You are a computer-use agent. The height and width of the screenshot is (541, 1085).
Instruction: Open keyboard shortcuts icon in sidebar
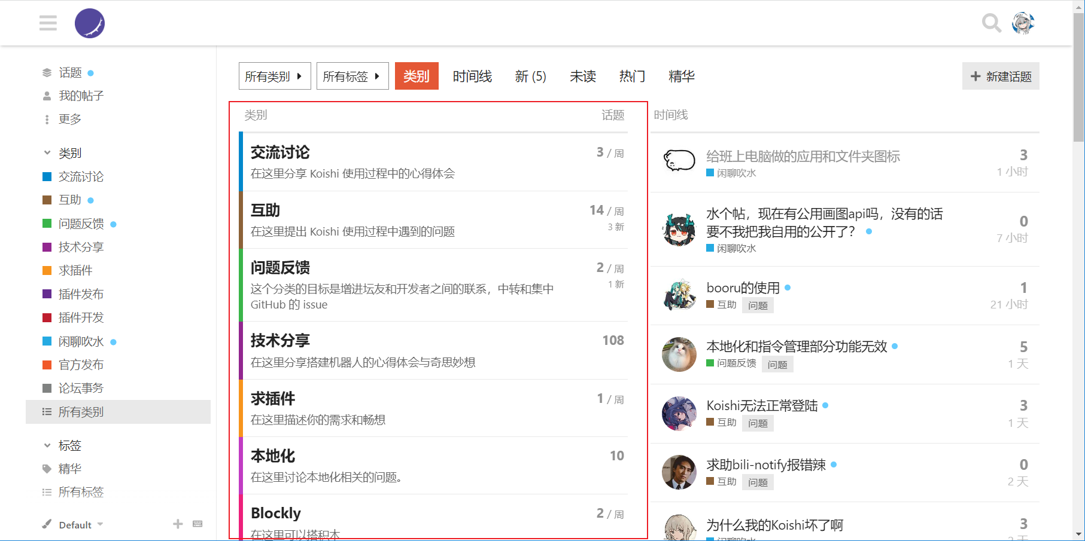[x=197, y=524]
